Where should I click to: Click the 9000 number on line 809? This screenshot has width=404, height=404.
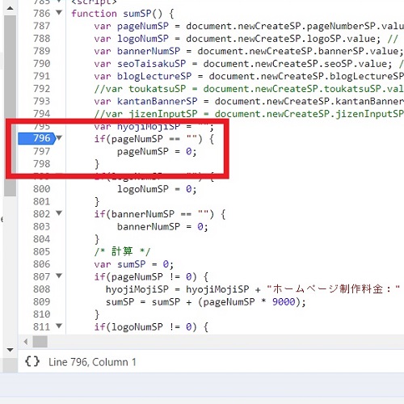(x=284, y=301)
